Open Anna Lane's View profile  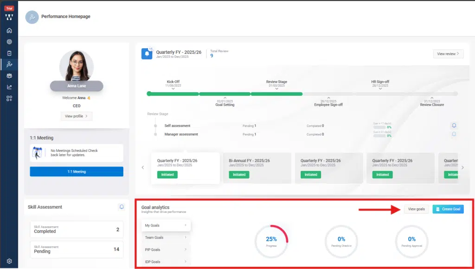click(77, 116)
